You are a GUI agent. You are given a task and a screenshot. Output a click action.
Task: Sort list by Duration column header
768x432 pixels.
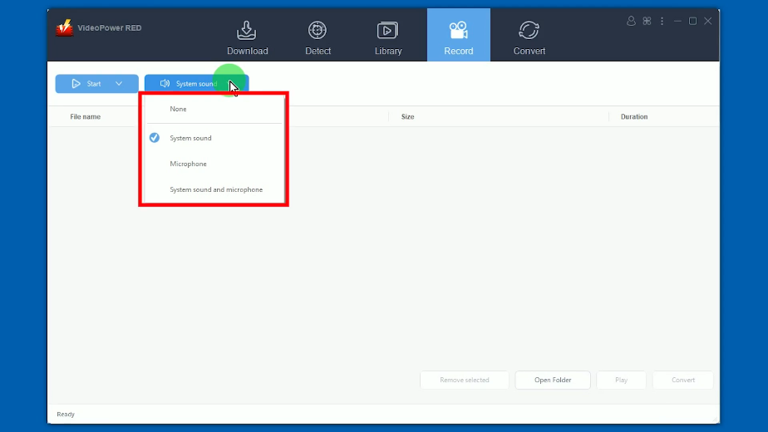(x=633, y=117)
